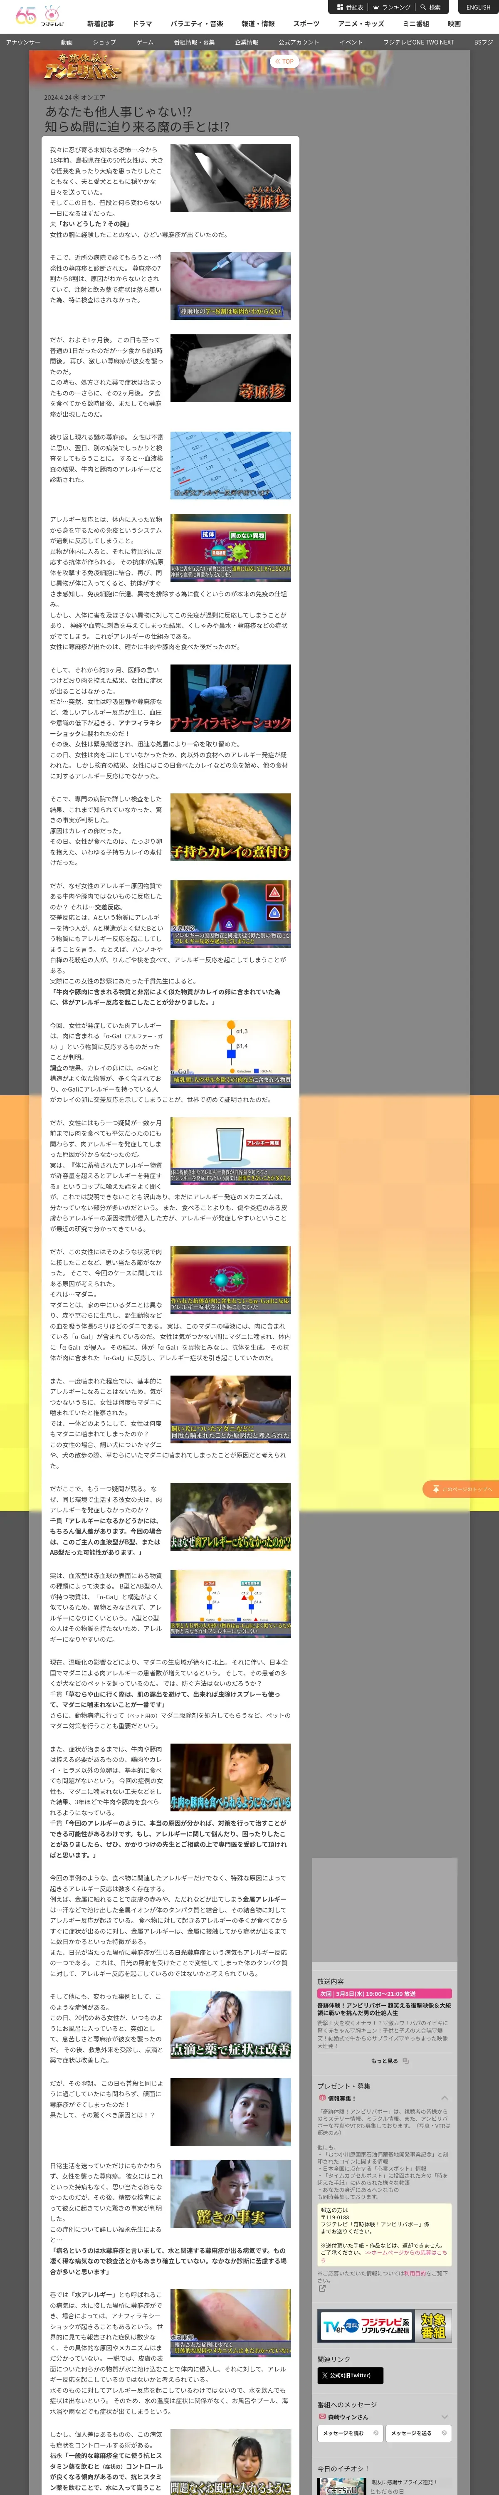The width and height of the screenshot is (499, 2495).
Task: Click the TOP breadcrumb button
Action: pyautogui.click(x=284, y=61)
